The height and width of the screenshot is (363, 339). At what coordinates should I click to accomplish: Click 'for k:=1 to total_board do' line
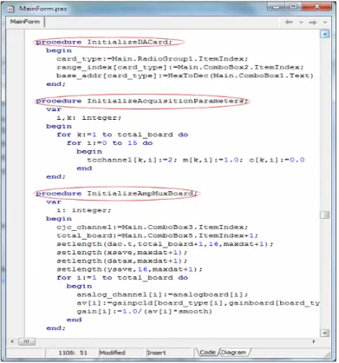pyautogui.click(x=122, y=135)
